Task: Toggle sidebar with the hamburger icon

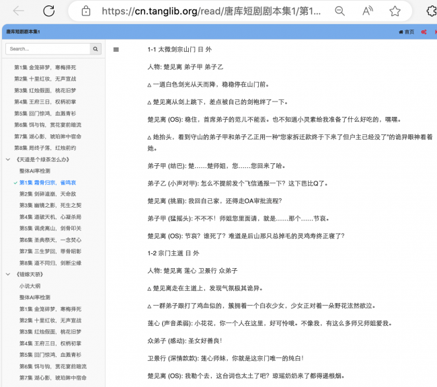Action: 116,49
